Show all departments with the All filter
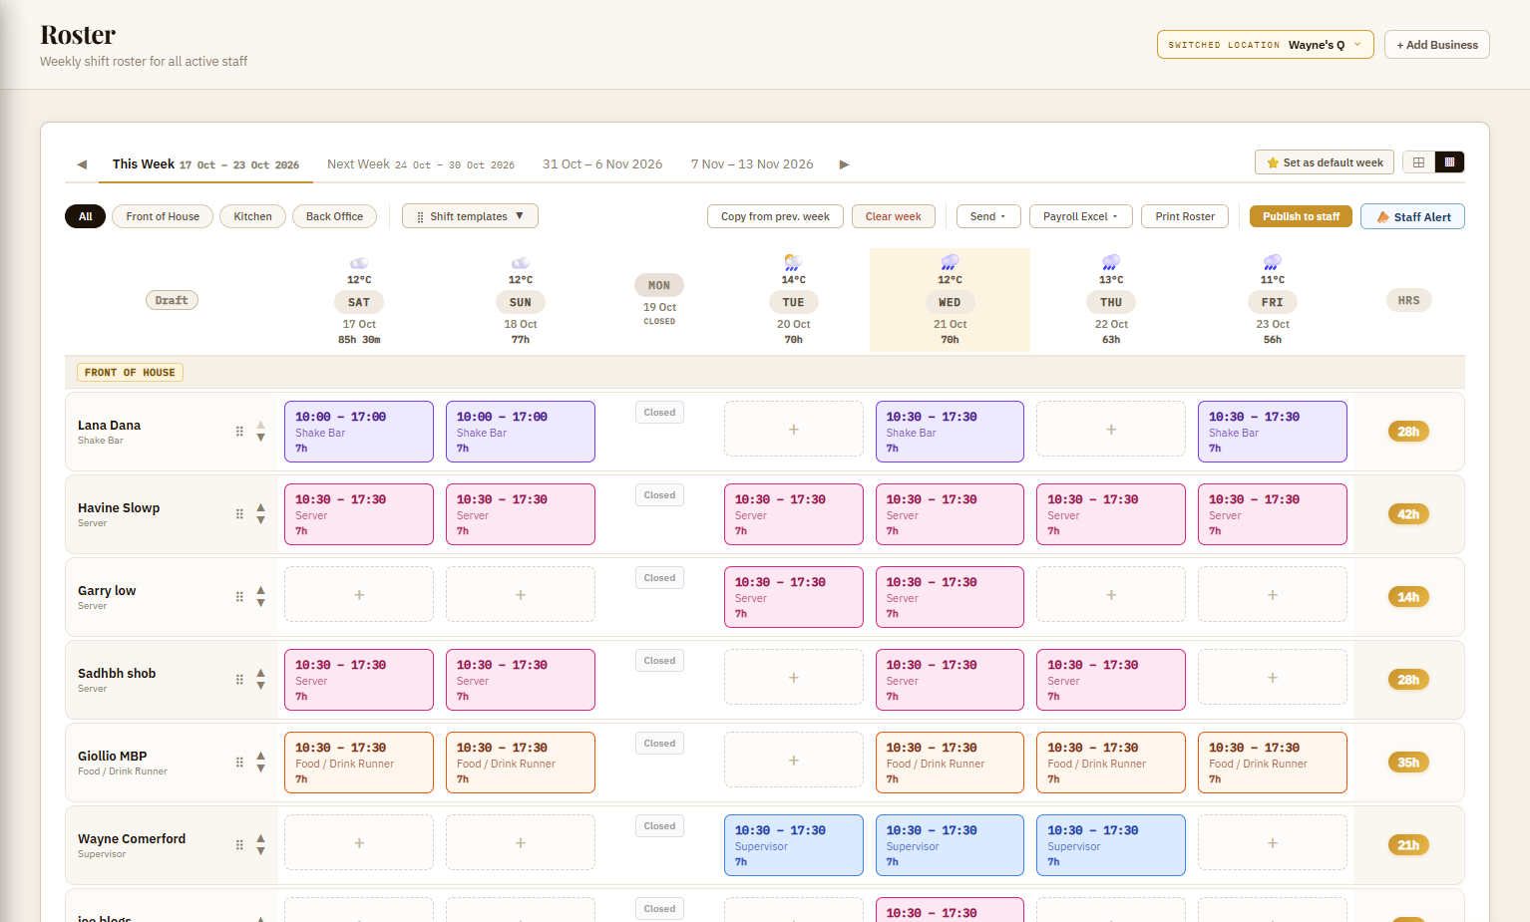Screen dimensions: 1530x922 point(86,216)
